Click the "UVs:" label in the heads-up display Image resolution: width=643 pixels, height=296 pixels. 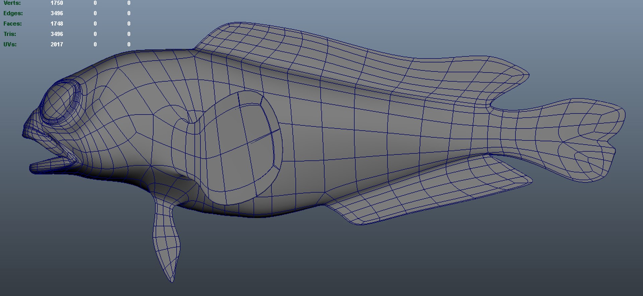[10, 45]
